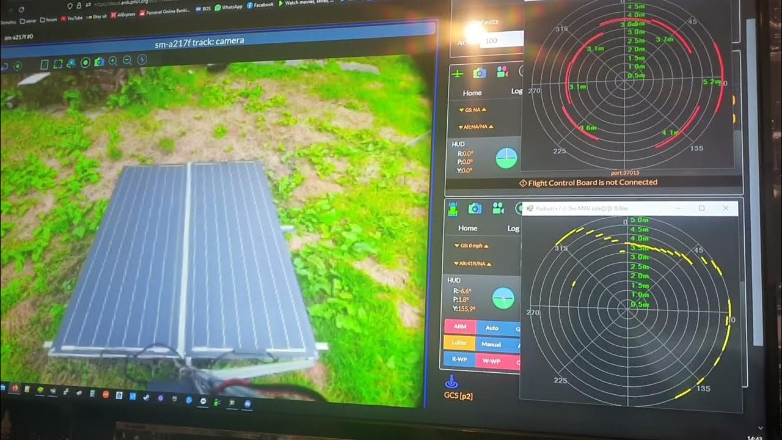Click the W-WP button
The width and height of the screenshot is (782, 440).
[491, 360]
